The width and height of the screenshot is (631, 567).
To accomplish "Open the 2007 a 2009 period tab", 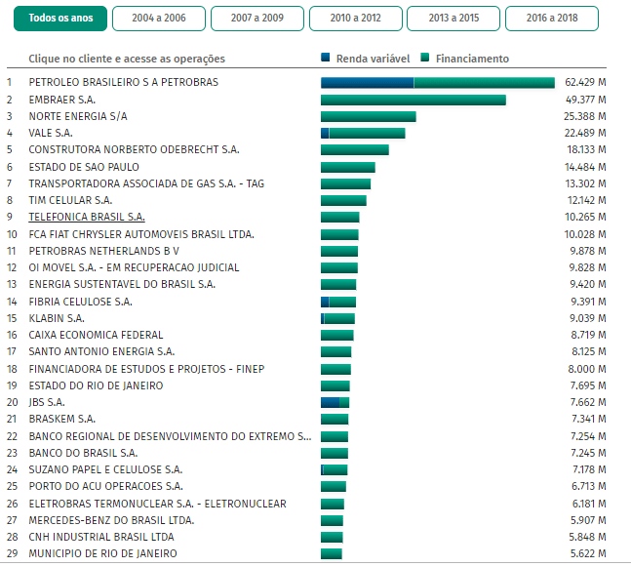I will (x=255, y=19).
